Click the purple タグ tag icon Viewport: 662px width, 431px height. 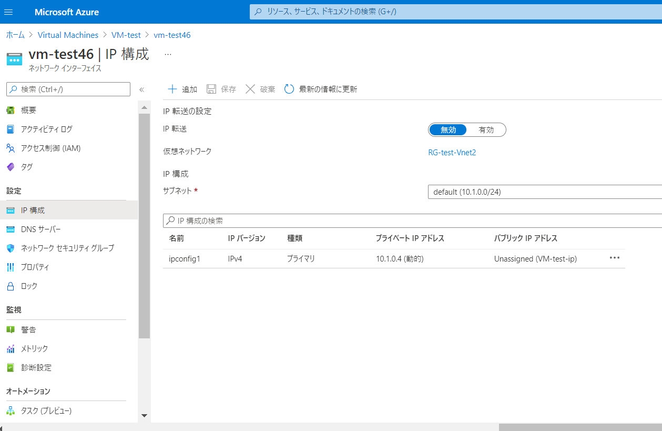(11, 167)
